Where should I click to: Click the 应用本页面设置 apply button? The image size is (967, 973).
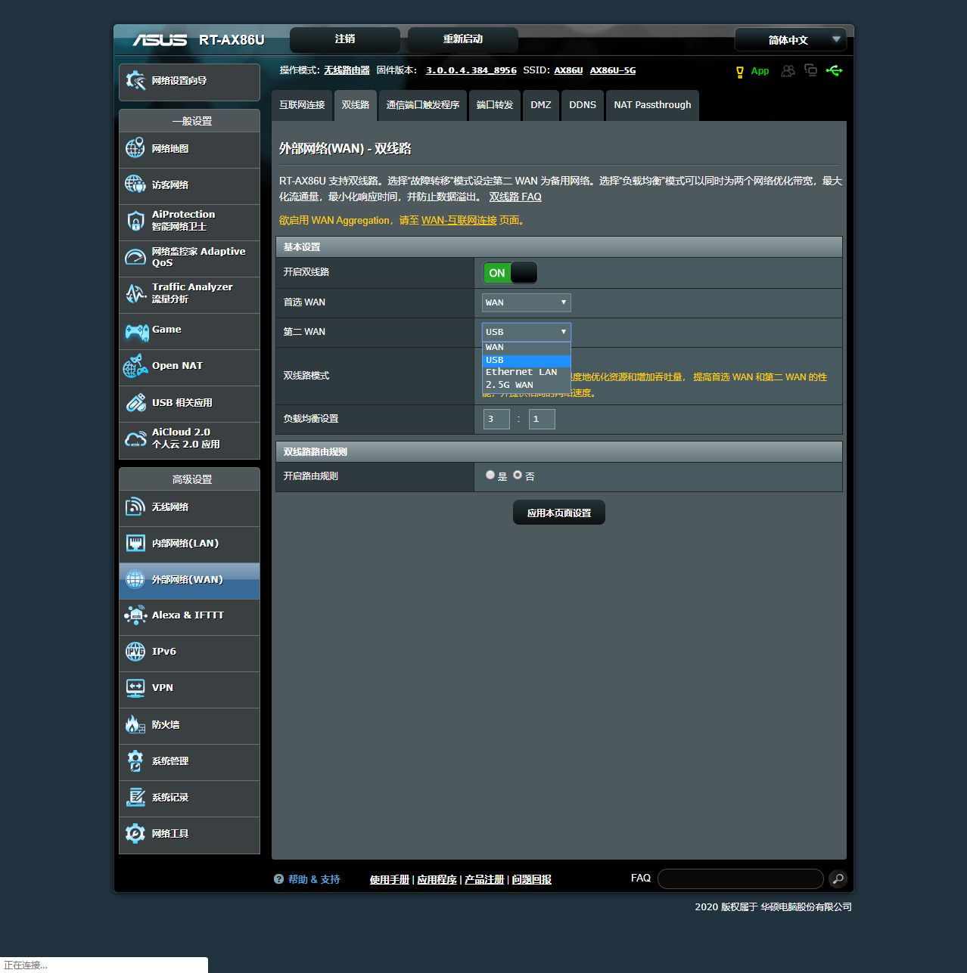(558, 513)
